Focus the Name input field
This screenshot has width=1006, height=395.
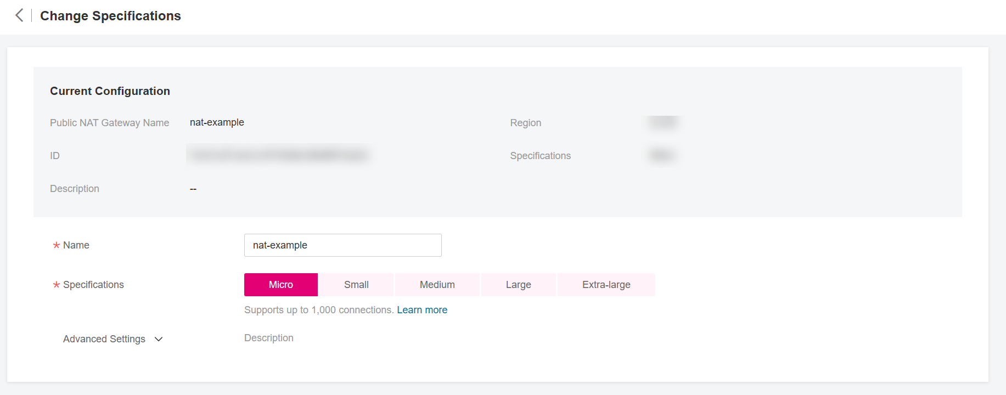(343, 245)
